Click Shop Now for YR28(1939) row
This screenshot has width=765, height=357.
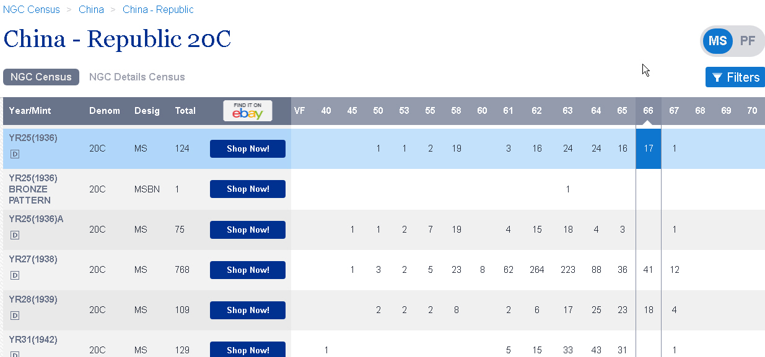(248, 310)
